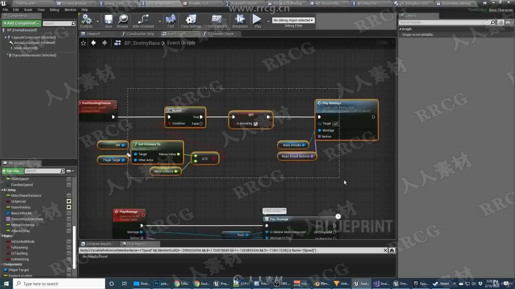Click the Add Component button
Image resolution: width=515 pixels, height=289 pixels.
coord(21,24)
